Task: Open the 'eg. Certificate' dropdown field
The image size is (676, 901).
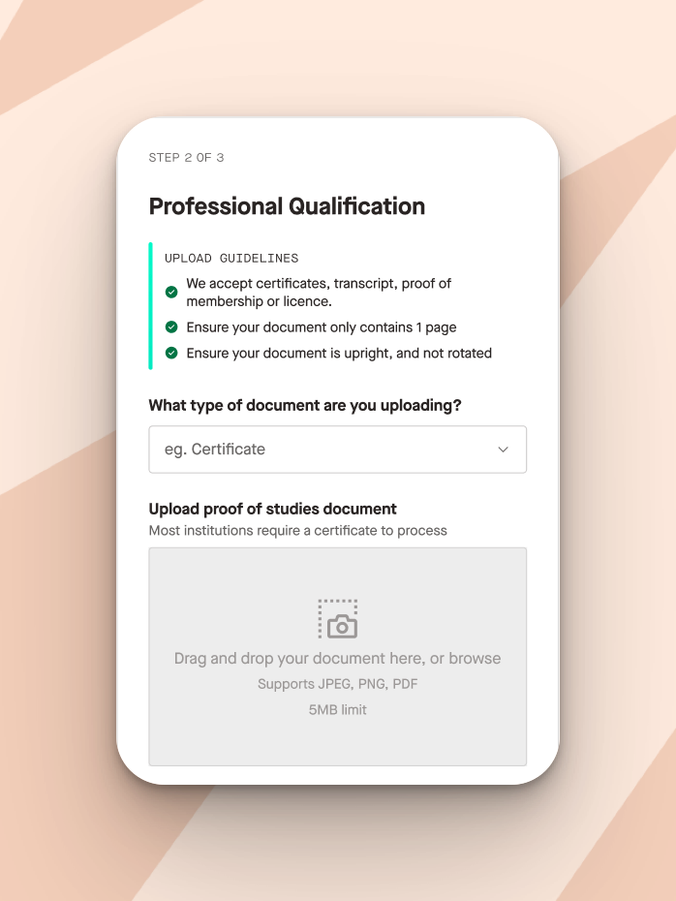Action: [x=338, y=450]
